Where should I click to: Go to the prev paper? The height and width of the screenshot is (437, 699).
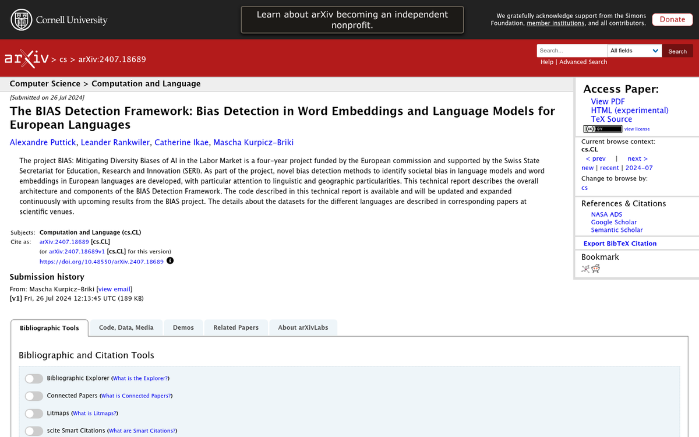click(x=595, y=158)
